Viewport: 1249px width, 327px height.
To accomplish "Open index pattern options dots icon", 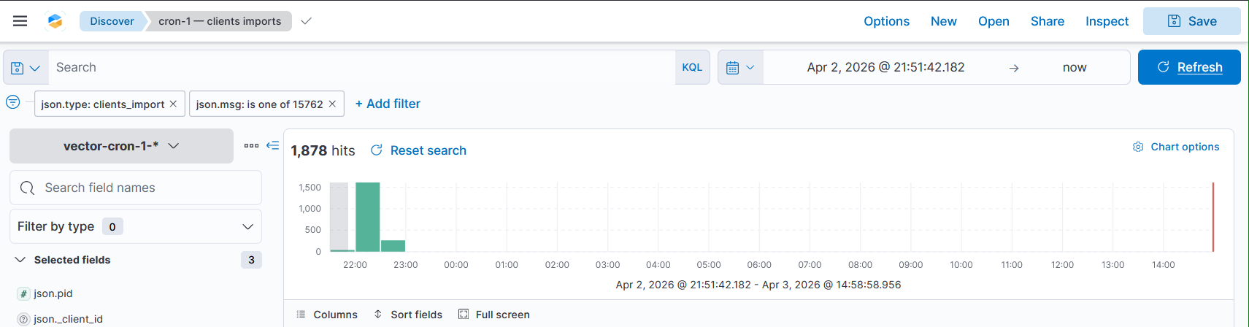I will click(251, 145).
